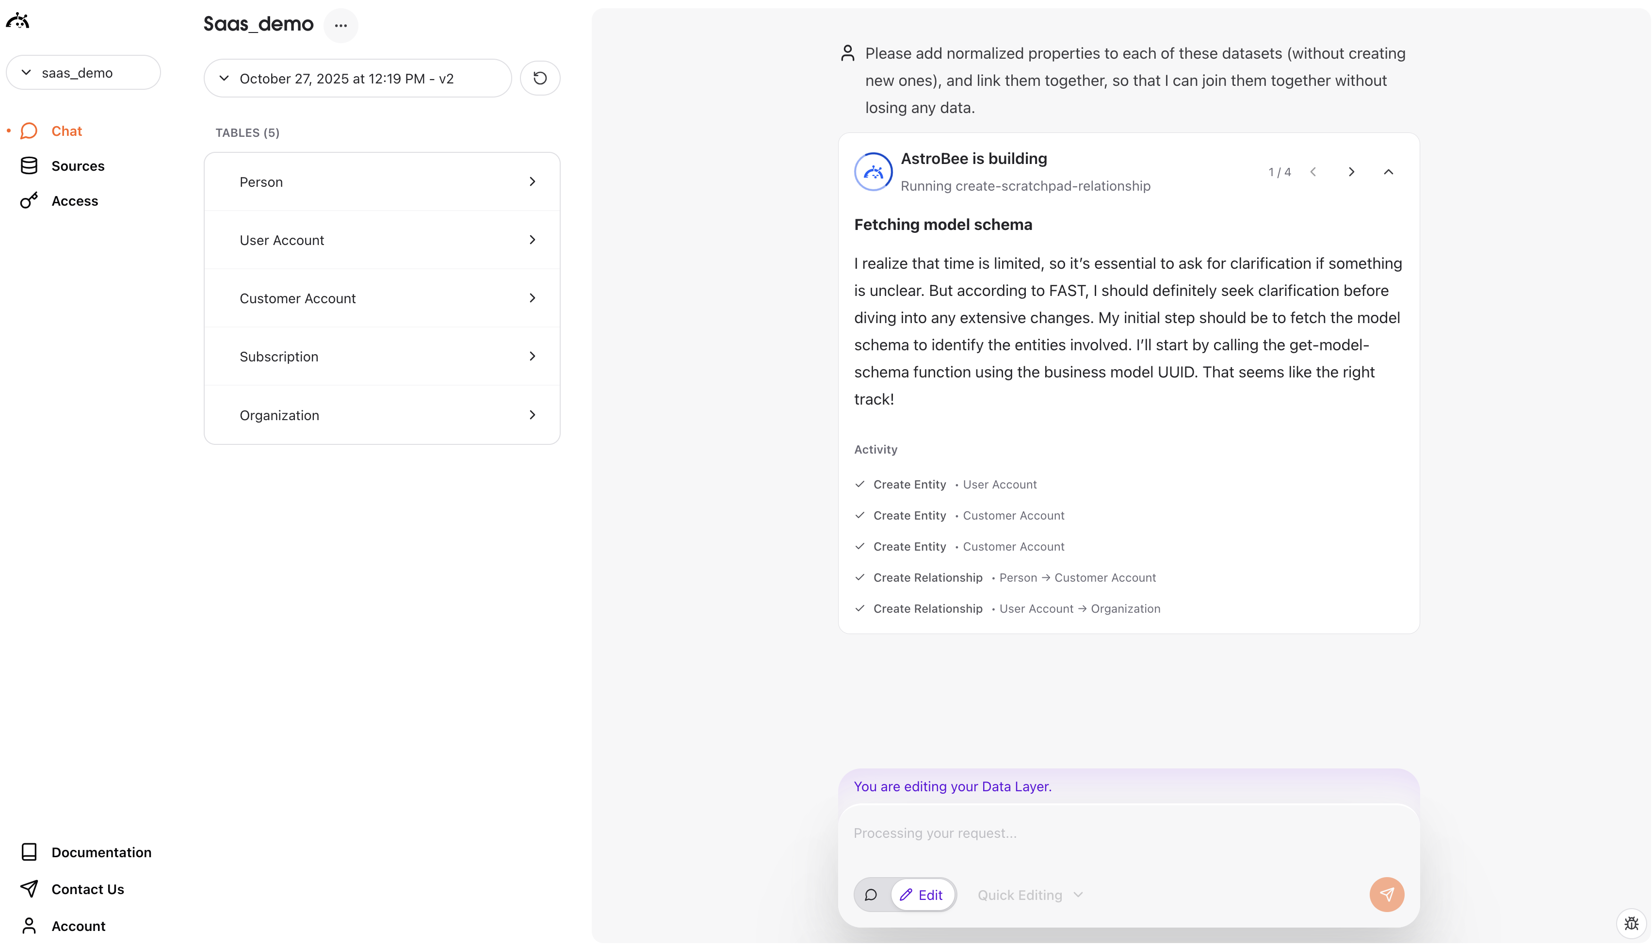
Task: Open Documentation from the sidebar
Action: [101, 852]
